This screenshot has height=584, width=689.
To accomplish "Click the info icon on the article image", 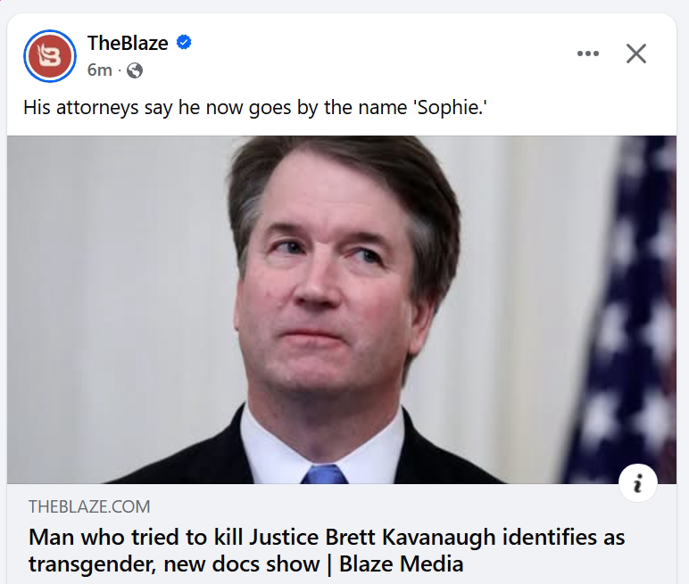I will (637, 482).
